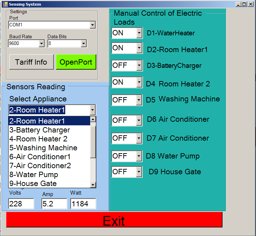Open the Port COM1 dropdown
Image resolution: width=256 pixels, height=236 pixels.
(x=93, y=25)
